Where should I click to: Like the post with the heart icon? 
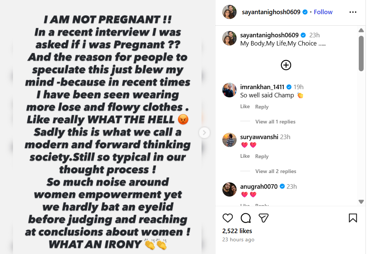pos(228,218)
